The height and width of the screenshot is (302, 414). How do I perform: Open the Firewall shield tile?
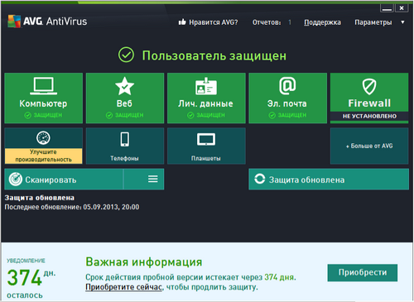coord(369,98)
